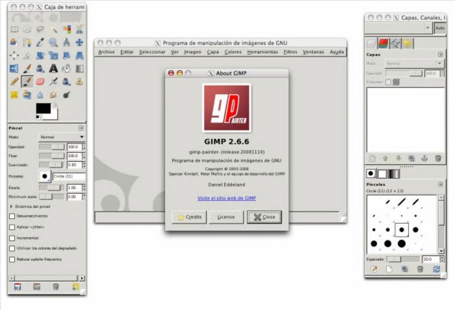Select the Flip tool
This screenshot has width=455, height=310.
(x=14, y=69)
